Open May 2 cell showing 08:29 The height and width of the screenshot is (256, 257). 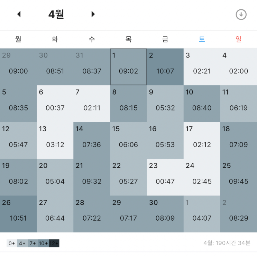tap(239, 214)
